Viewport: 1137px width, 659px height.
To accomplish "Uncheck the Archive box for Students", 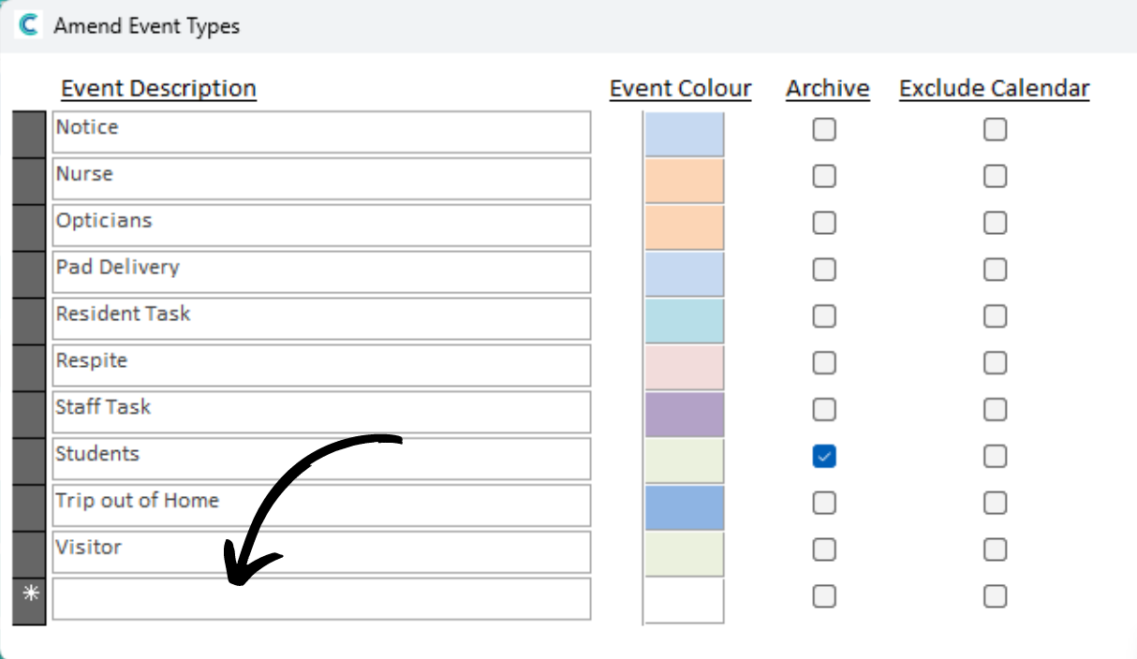I will 824,457.
